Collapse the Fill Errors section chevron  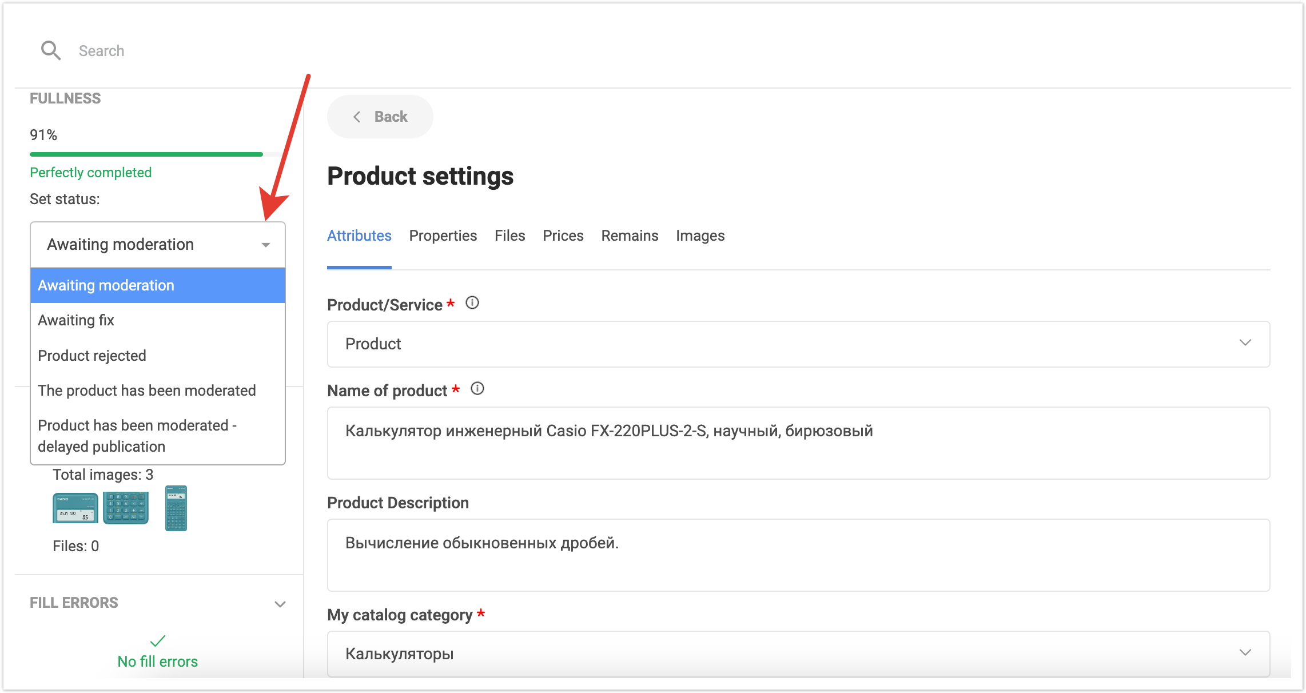coord(280,604)
